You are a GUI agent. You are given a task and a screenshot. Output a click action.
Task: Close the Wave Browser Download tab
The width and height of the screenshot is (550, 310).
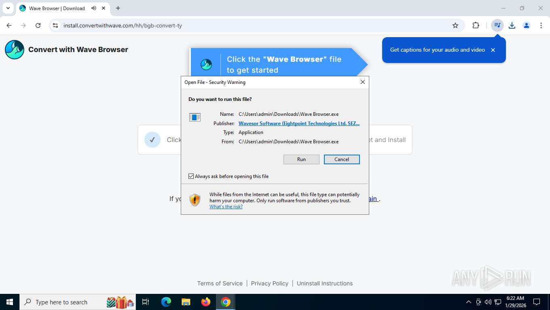[104, 8]
